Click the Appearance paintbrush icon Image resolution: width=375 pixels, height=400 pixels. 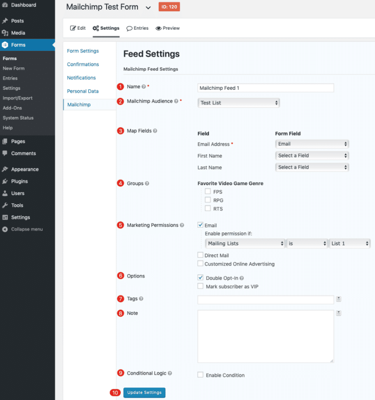click(x=5, y=170)
